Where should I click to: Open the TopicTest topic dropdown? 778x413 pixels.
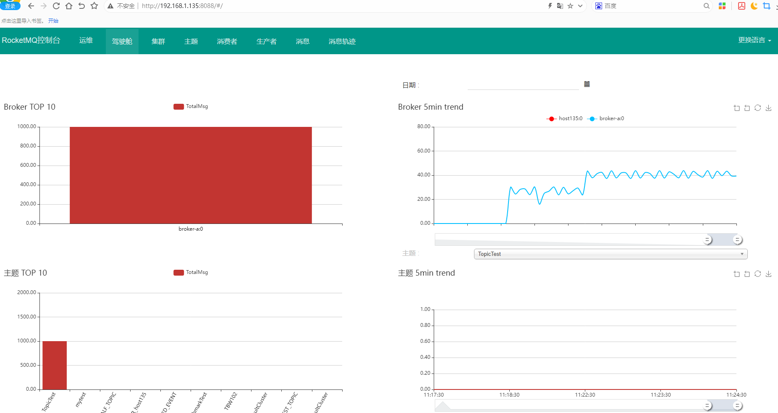click(x=611, y=254)
